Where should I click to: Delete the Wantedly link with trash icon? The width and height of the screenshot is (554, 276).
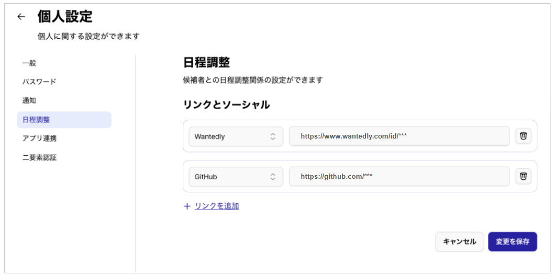[x=523, y=136]
